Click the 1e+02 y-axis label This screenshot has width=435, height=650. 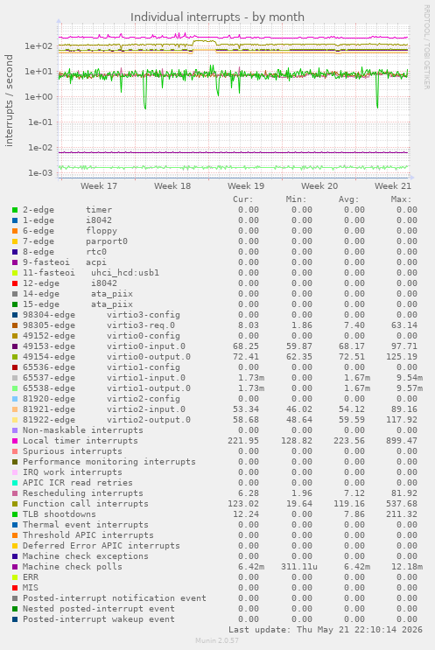pyautogui.click(x=39, y=46)
